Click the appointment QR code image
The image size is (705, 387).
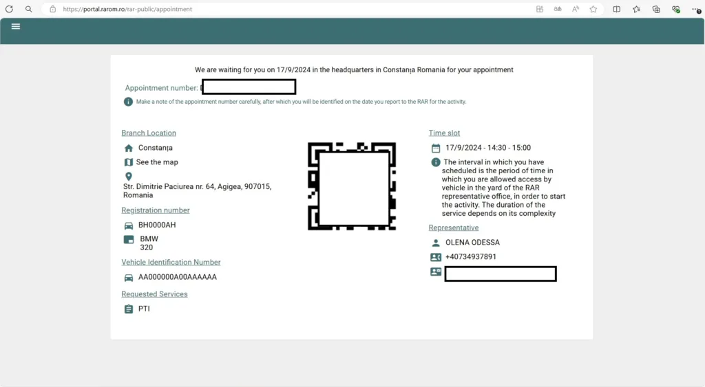[x=351, y=186]
